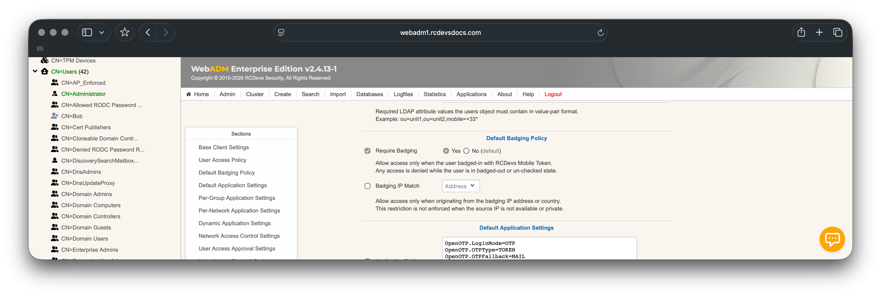Collapse the CN=Users tree node

point(35,71)
